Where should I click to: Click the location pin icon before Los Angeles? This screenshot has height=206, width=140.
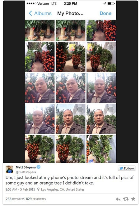[x=38, y=189]
